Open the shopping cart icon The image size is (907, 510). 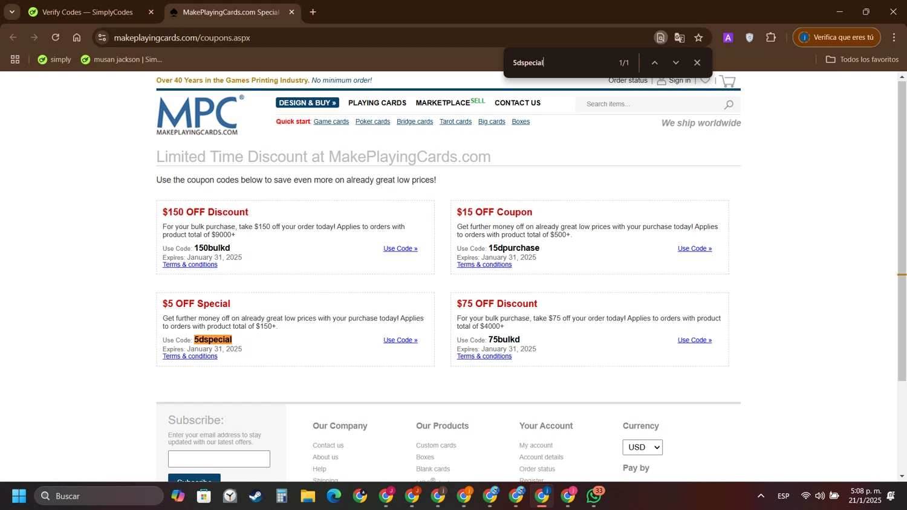click(728, 82)
